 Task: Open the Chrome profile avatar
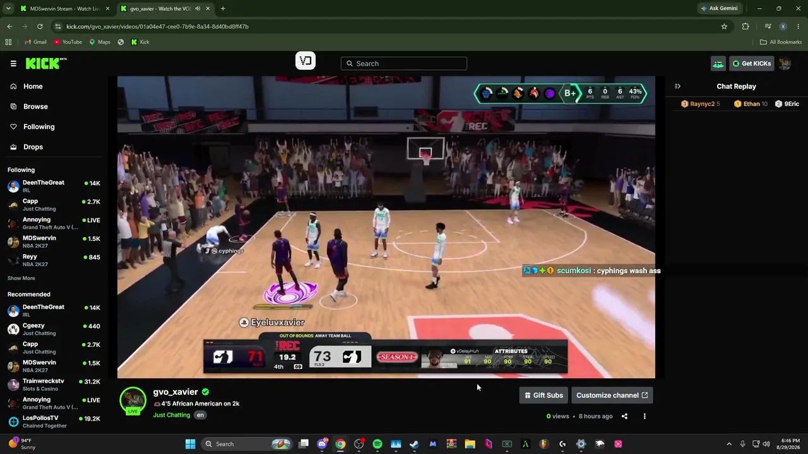click(x=783, y=26)
